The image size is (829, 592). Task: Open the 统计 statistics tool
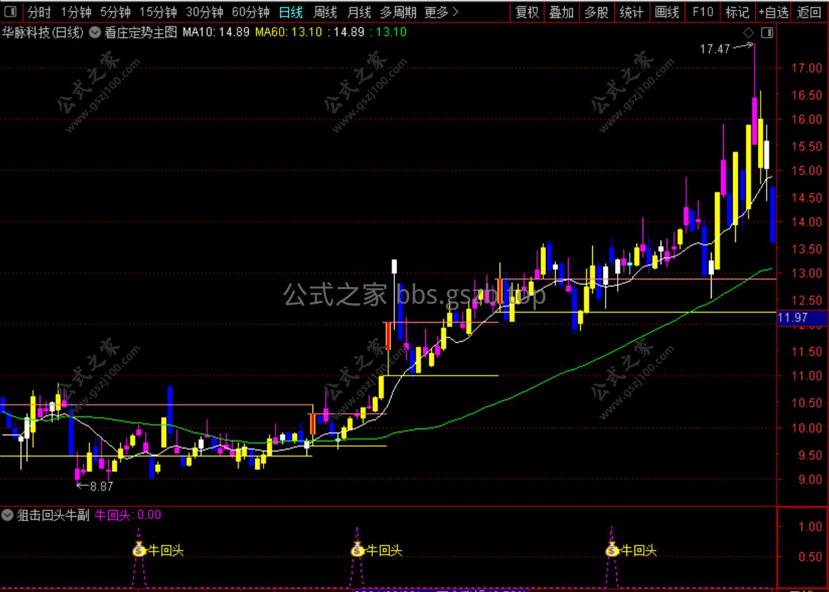(x=631, y=12)
